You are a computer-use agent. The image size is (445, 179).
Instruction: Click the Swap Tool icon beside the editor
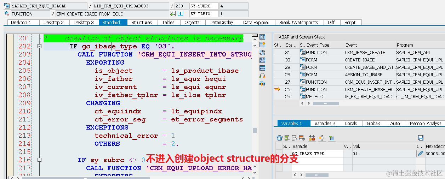(262, 52)
